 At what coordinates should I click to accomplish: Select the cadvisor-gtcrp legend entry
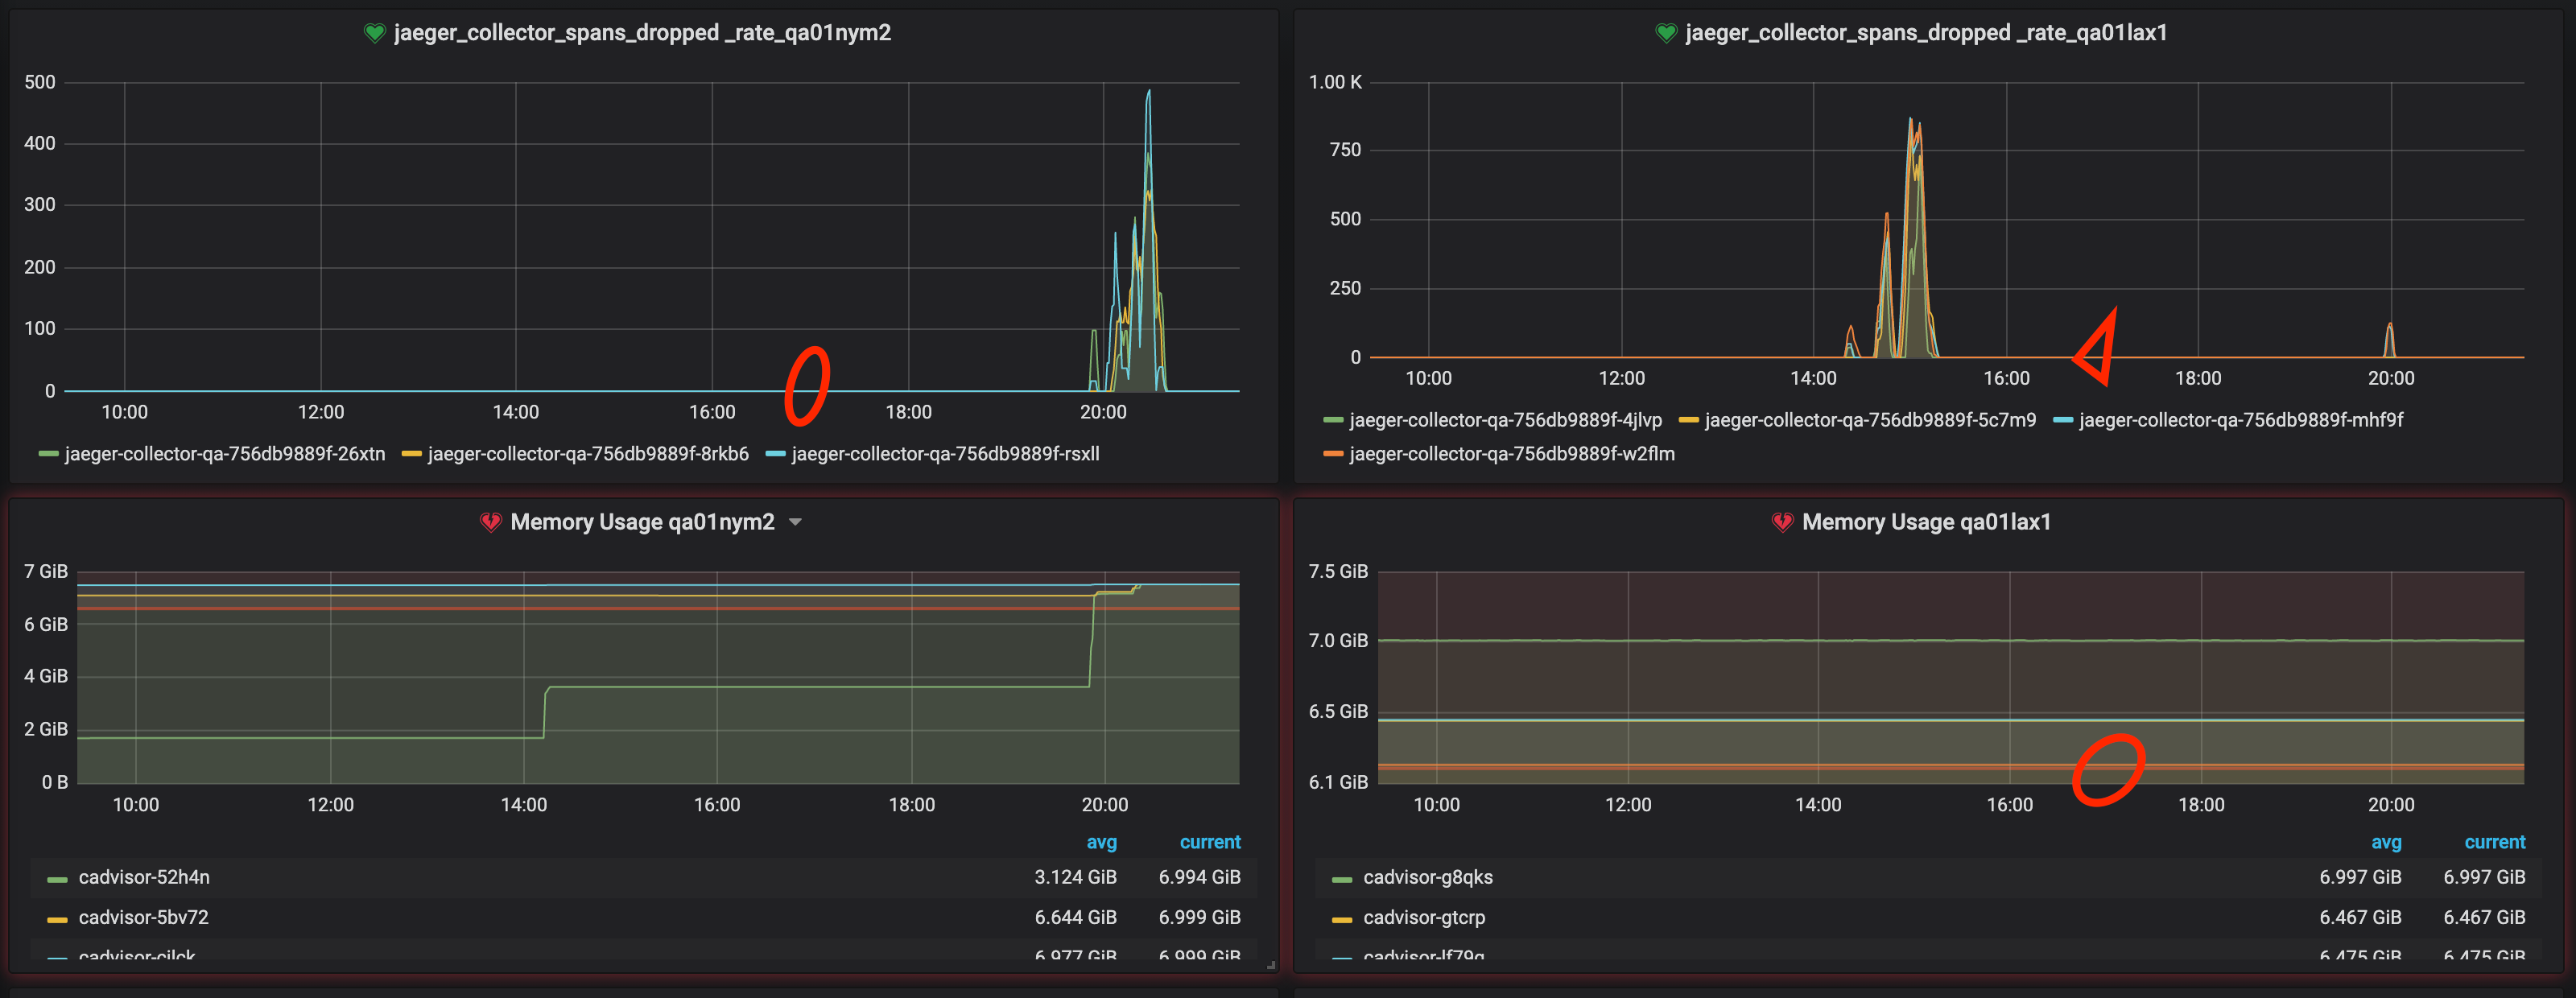(x=1424, y=917)
